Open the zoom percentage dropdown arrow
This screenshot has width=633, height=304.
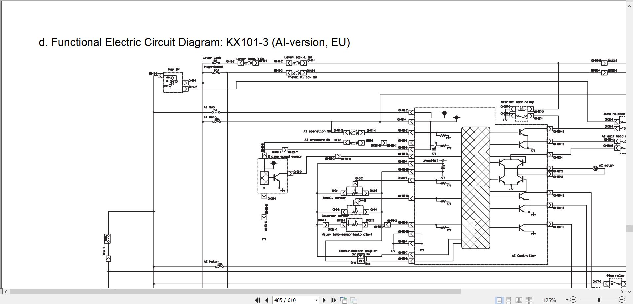pyautogui.click(x=567, y=300)
